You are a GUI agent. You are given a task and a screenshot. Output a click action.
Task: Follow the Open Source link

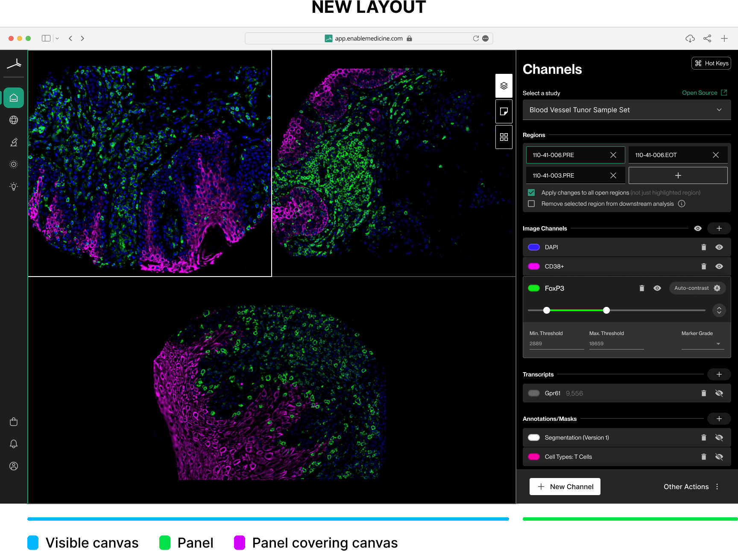[704, 93]
